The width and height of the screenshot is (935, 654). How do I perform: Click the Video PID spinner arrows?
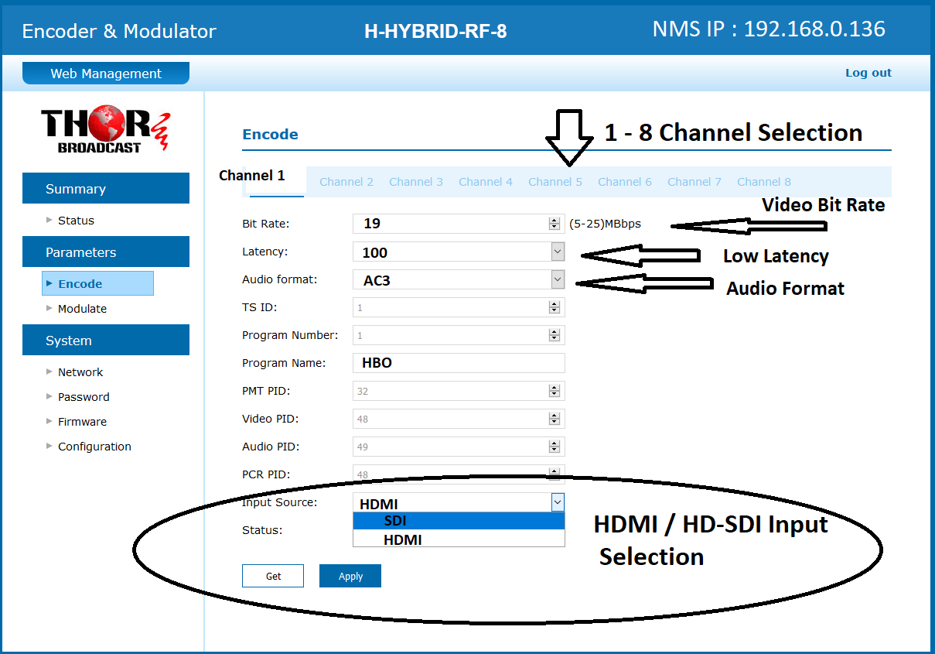[554, 419]
